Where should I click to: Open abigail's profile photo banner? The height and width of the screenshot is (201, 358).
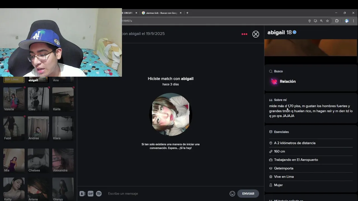(x=310, y=48)
